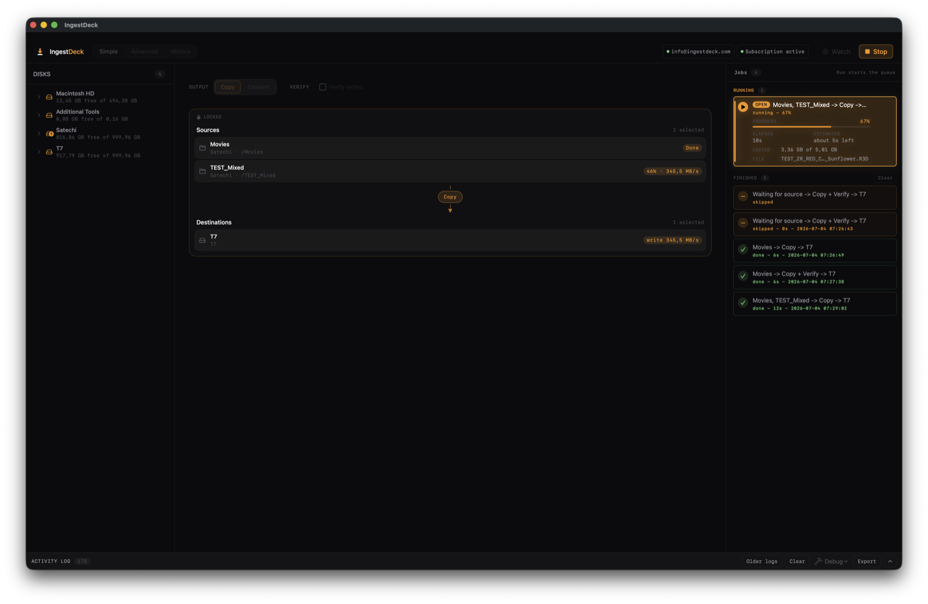The image size is (928, 604).
Task: Click the write 345,5 MB/s badge
Action: 672,240
